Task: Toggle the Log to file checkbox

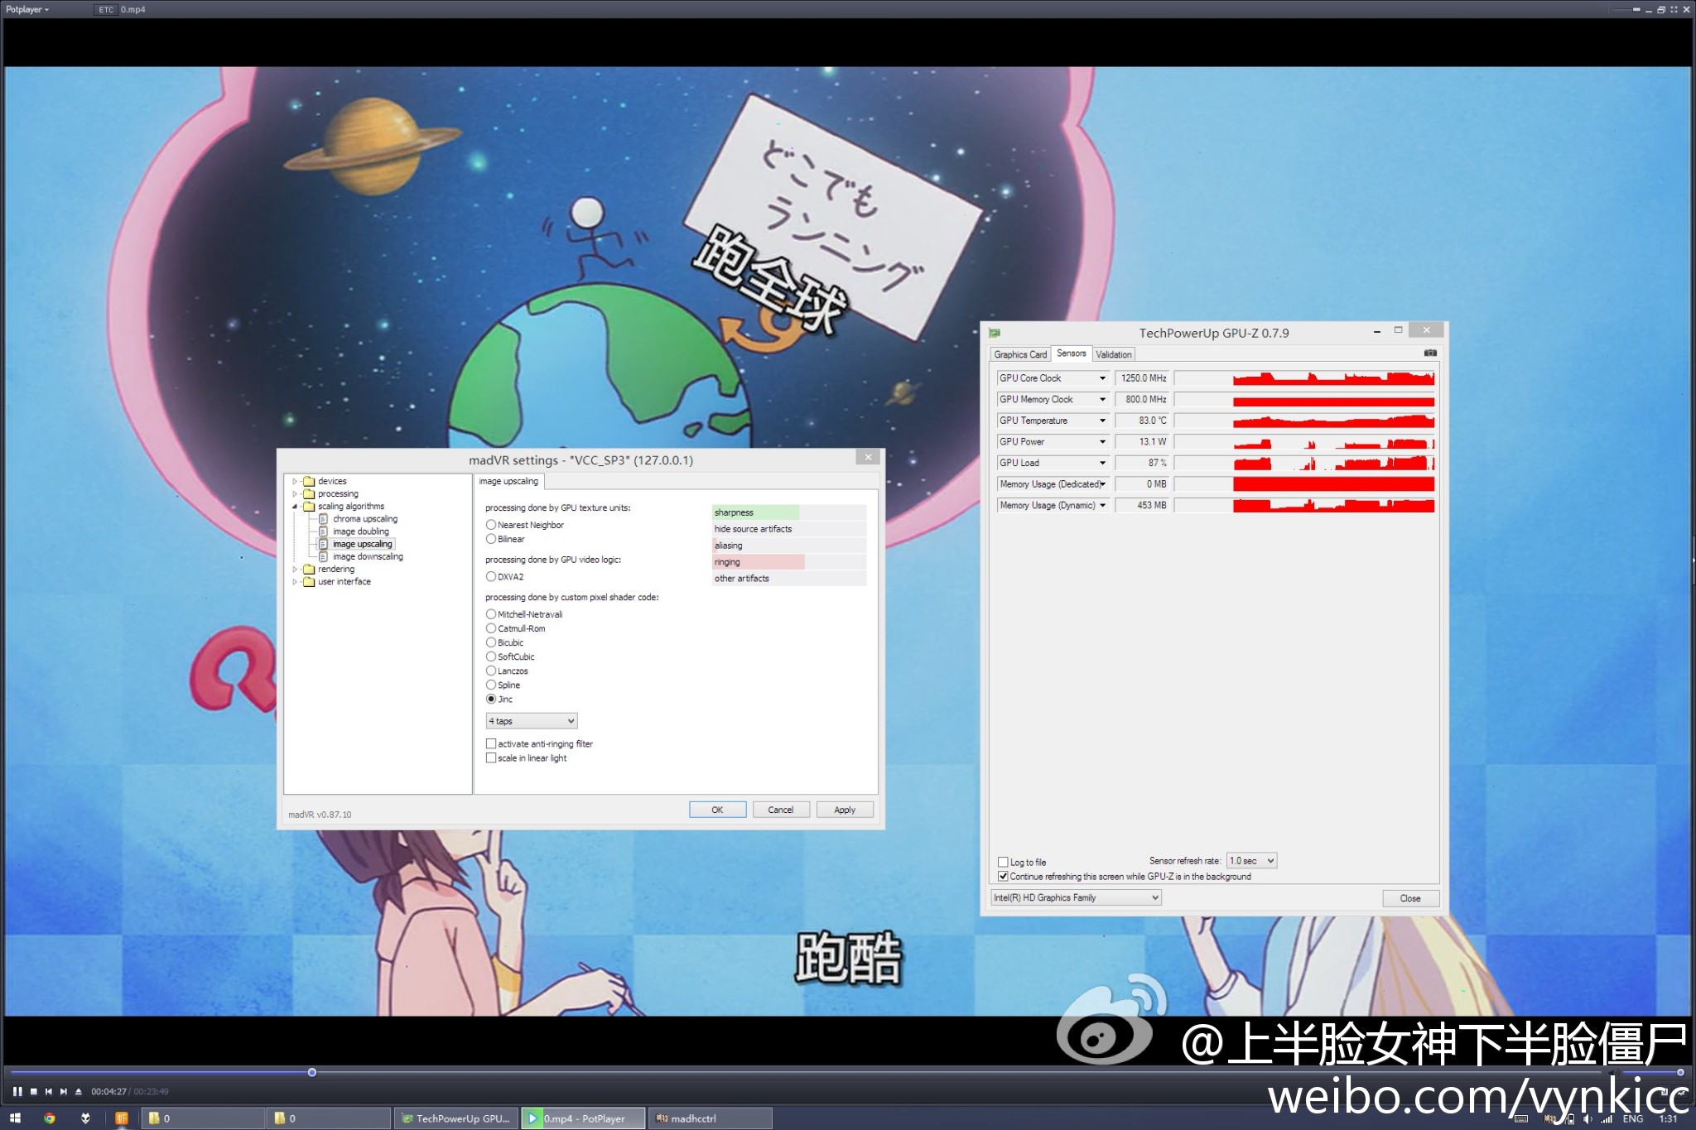Action: [1003, 862]
